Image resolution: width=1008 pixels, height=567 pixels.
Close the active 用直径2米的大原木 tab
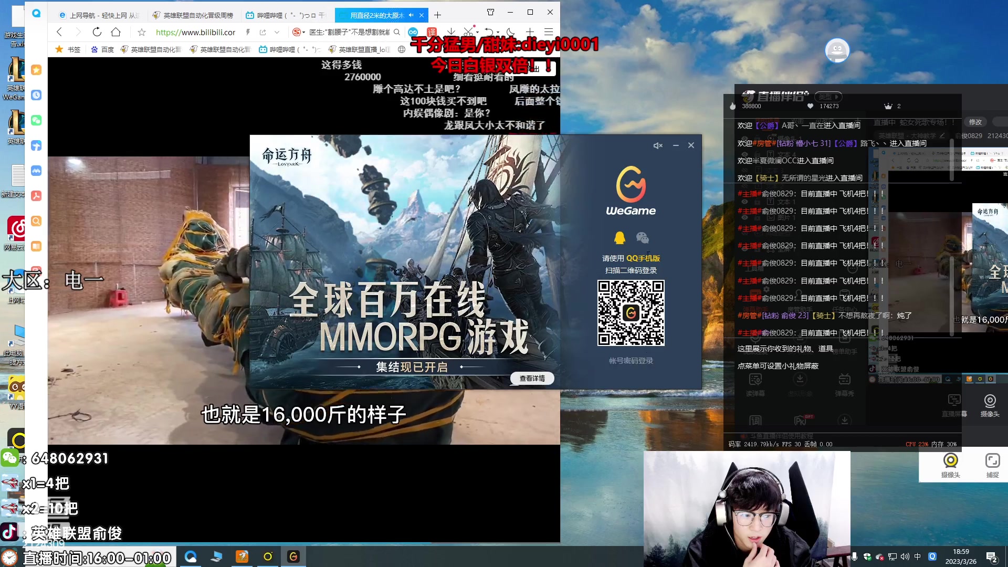pos(421,15)
